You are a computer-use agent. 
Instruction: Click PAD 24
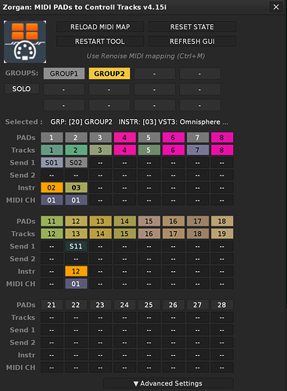pos(124,305)
